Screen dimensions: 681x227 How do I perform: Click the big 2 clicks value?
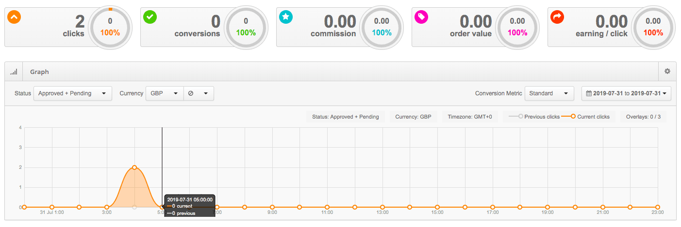tap(80, 21)
